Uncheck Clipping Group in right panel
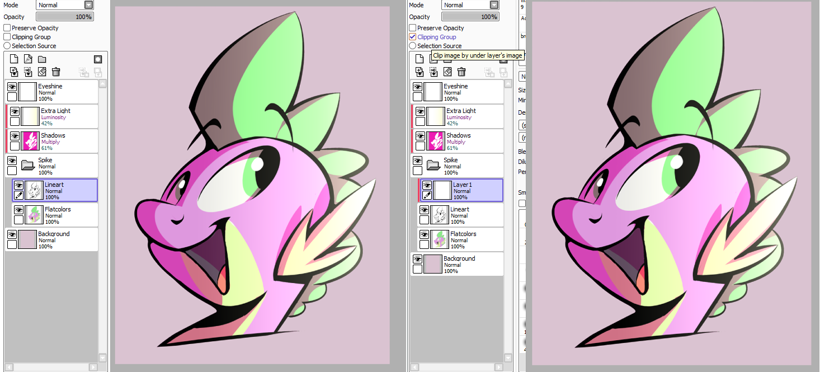The image size is (820, 372). [x=413, y=37]
